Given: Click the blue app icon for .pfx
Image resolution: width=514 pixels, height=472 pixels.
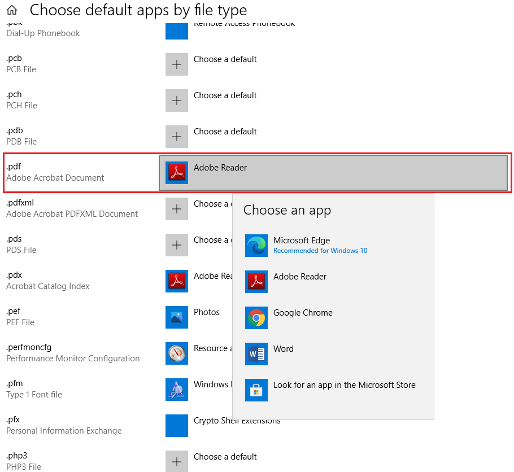Looking at the screenshot, I should coord(177,426).
